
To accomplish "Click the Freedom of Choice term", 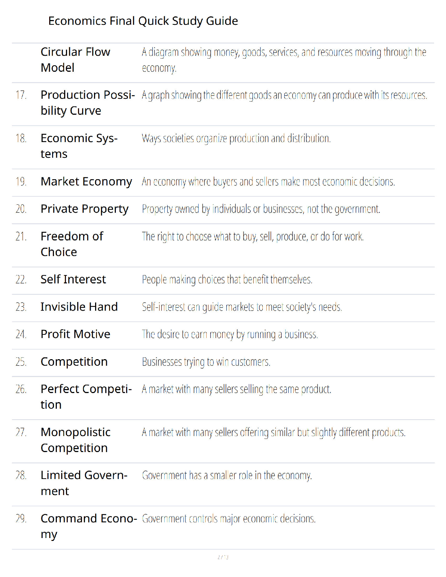I will click(x=72, y=244).
